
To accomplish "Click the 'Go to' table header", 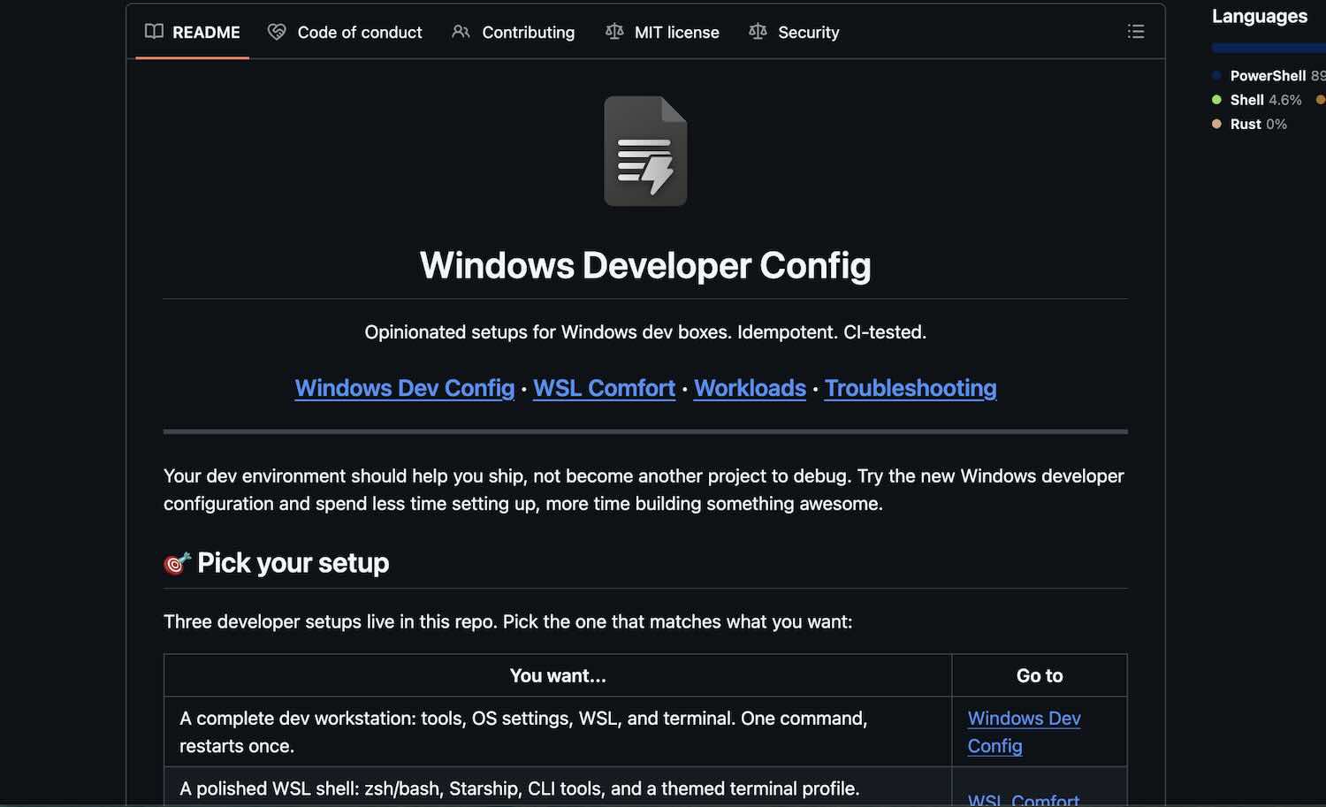I will 1040,675.
